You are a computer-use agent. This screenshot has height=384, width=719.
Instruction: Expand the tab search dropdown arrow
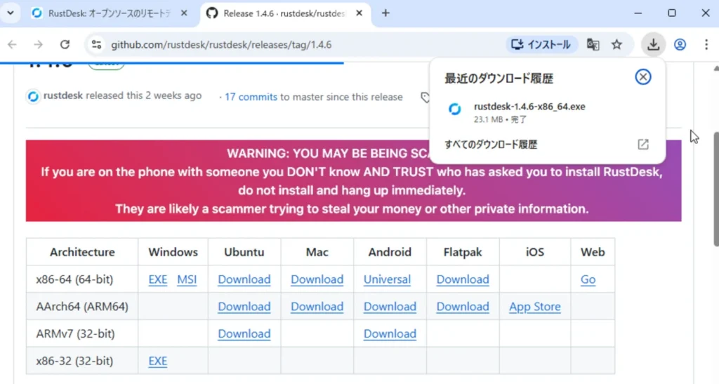(11, 13)
